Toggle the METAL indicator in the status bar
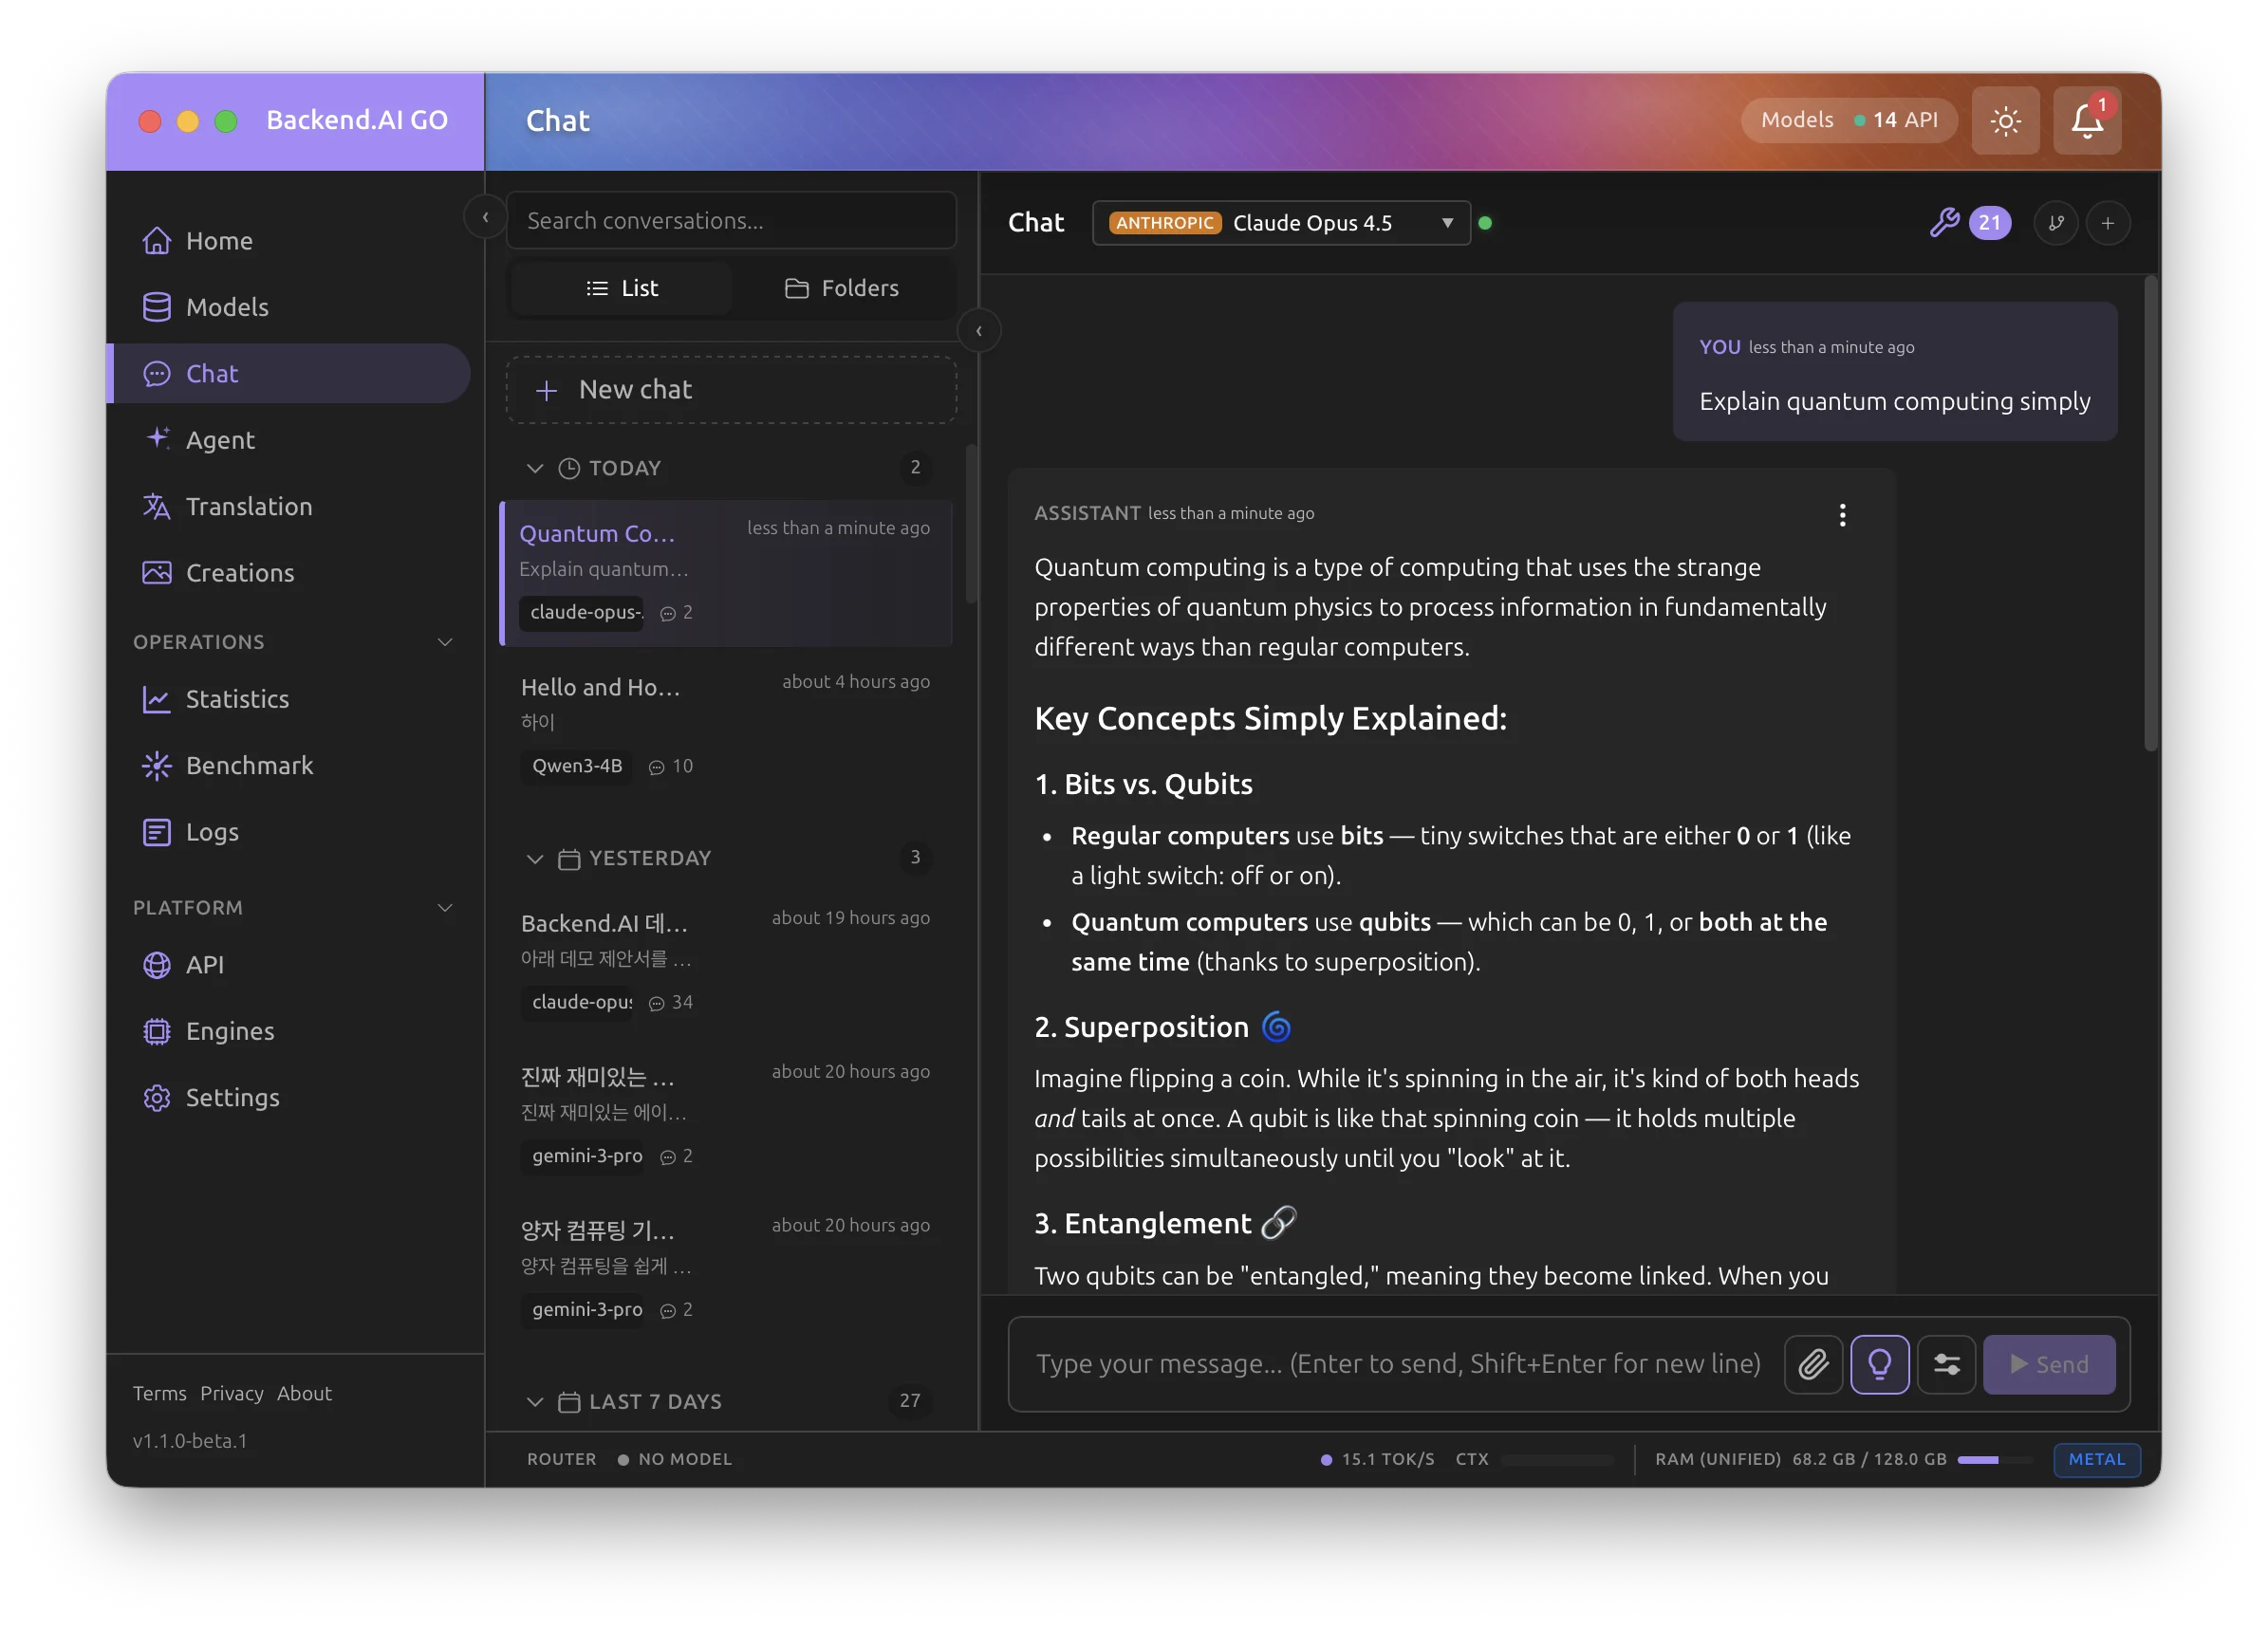This screenshot has width=2268, height=1628. pyautogui.click(x=2096, y=1460)
